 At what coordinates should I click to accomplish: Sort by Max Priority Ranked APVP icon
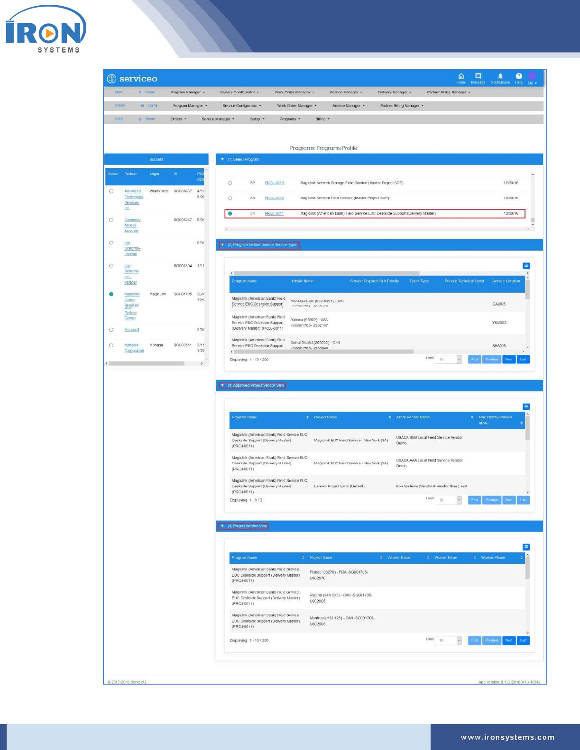point(522,423)
